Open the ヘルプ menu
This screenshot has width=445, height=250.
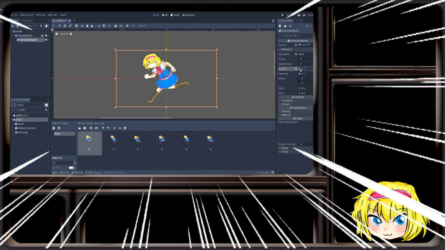(x=63, y=15)
